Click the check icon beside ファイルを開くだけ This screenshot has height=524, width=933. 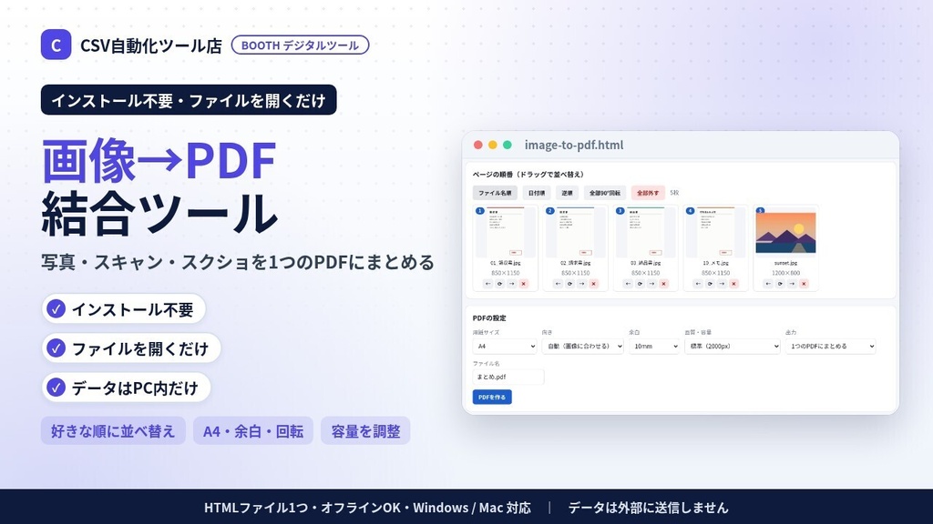(56, 348)
